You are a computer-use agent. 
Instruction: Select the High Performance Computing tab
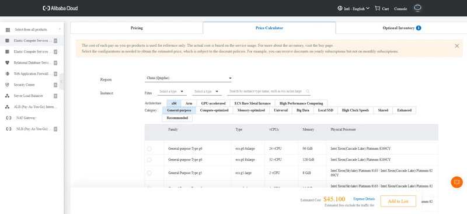[x=301, y=103]
